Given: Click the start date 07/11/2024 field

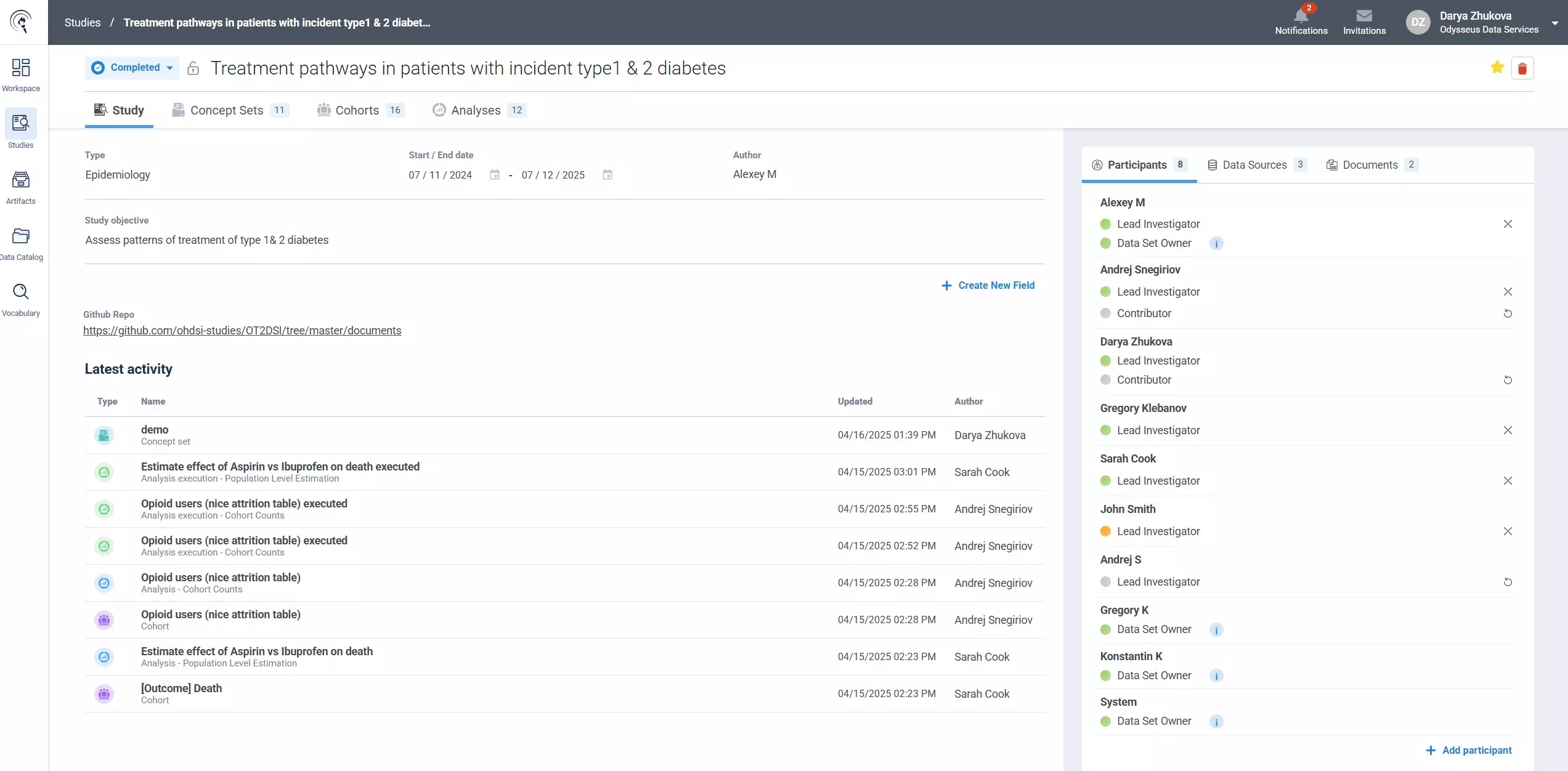Looking at the screenshot, I should [441, 175].
